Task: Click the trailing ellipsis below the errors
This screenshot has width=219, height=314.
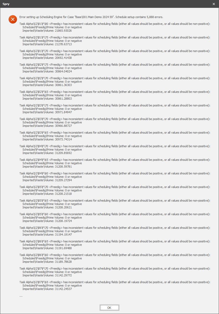Action: [21, 296]
